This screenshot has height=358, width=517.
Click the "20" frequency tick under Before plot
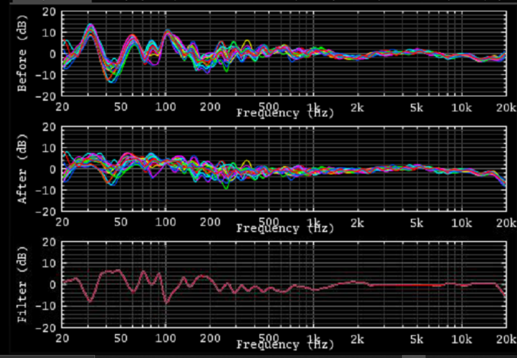click(x=62, y=107)
